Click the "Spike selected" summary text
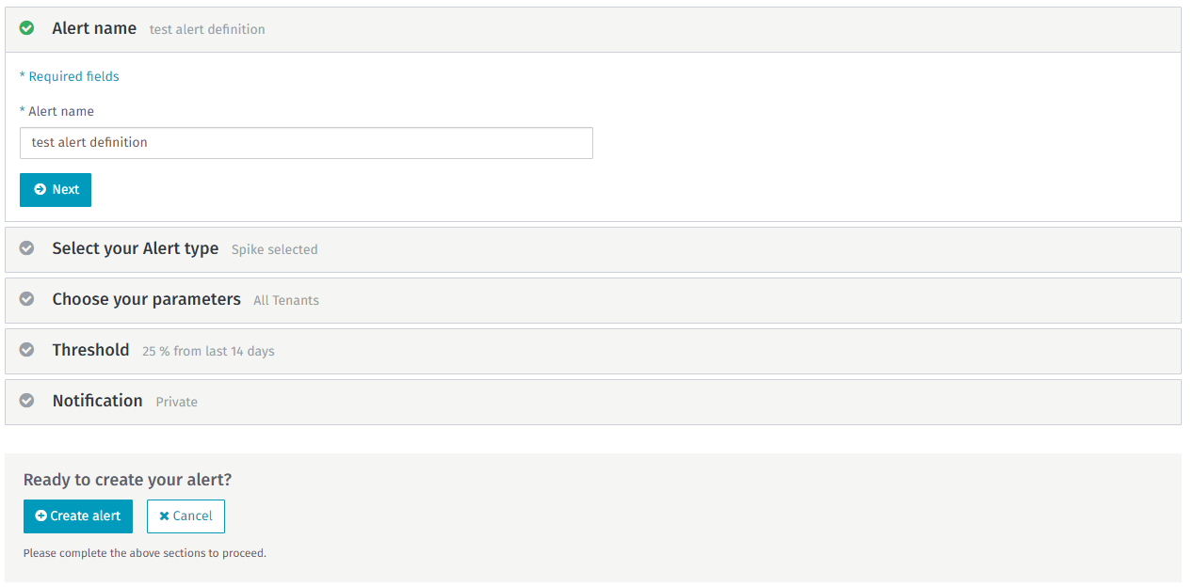Screen dimensions: 1194x587 274,250
